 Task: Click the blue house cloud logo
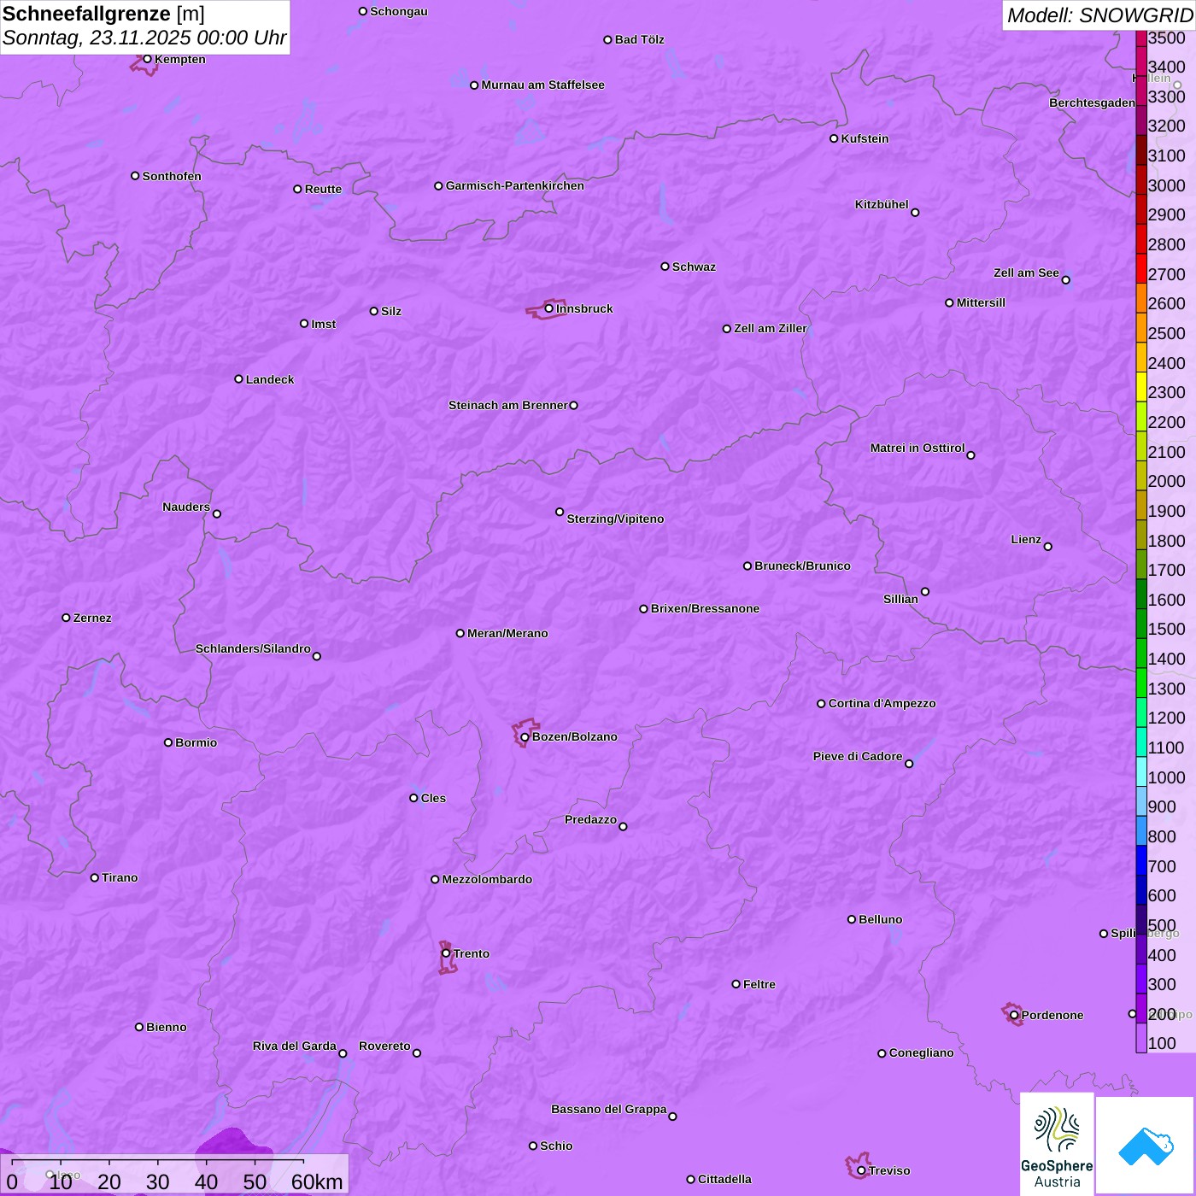pyautogui.click(x=1145, y=1146)
